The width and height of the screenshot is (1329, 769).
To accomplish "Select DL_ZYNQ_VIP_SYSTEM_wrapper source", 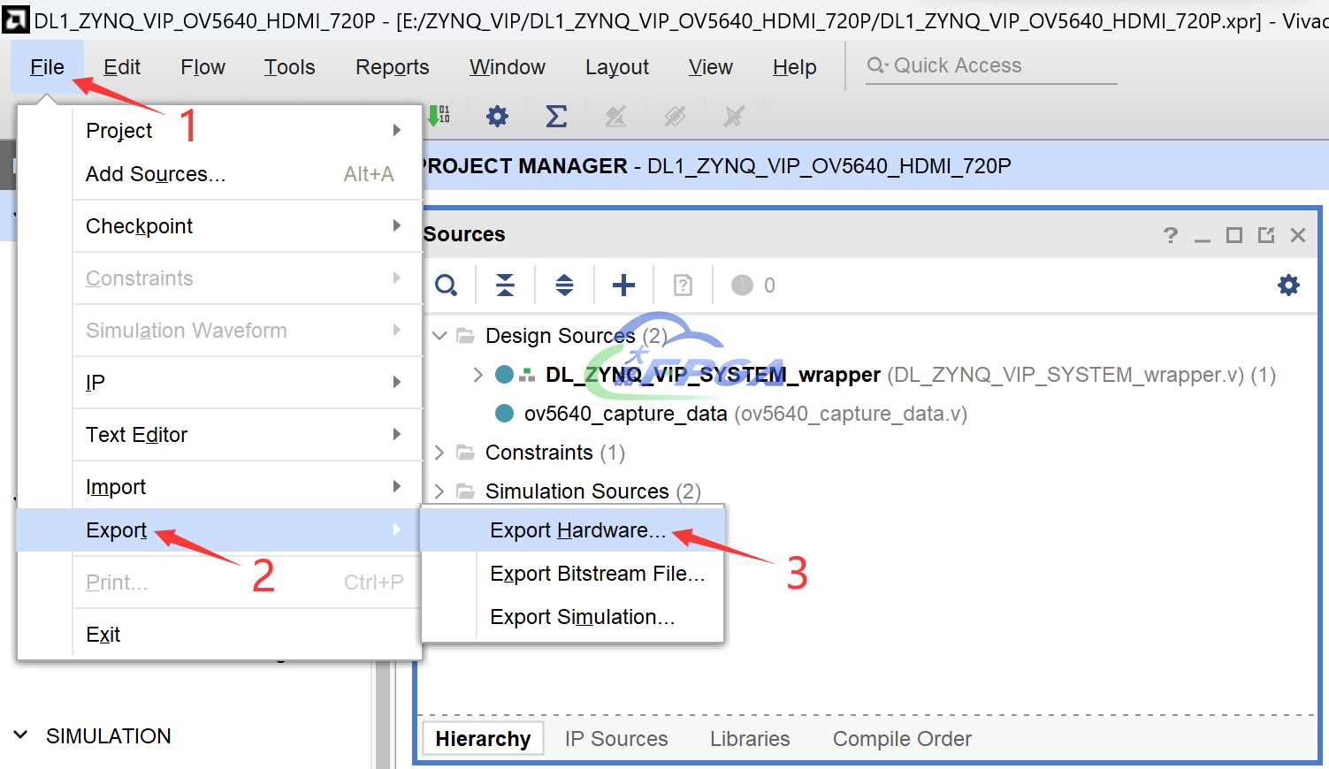I will (x=713, y=375).
